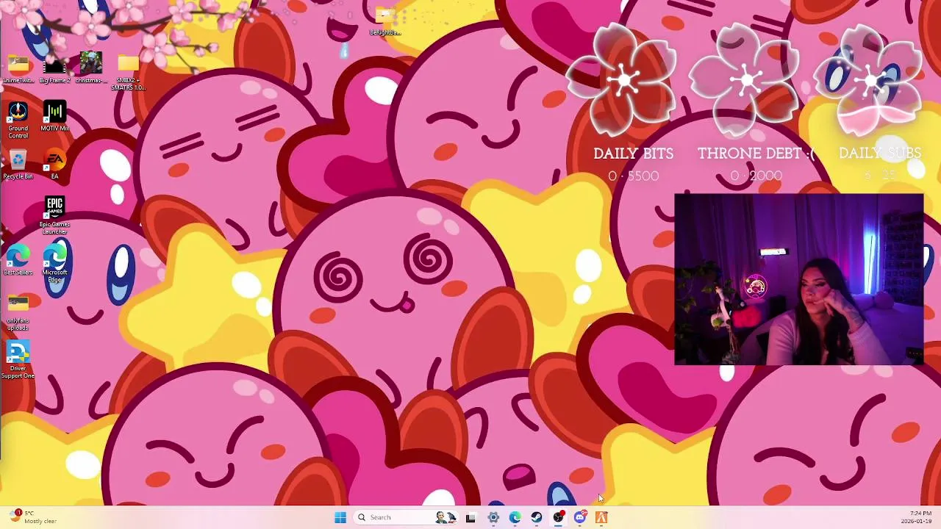Open the Best Sellers Edge shortcut
The image size is (941, 529).
(18, 261)
